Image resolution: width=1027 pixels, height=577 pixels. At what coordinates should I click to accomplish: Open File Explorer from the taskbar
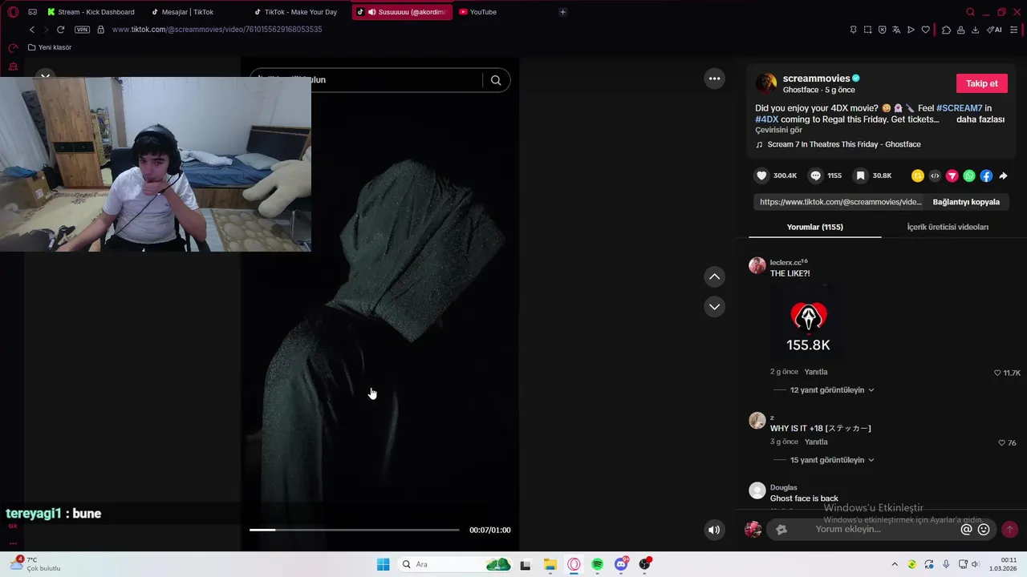pyautogui.click(x=550, y=564)
